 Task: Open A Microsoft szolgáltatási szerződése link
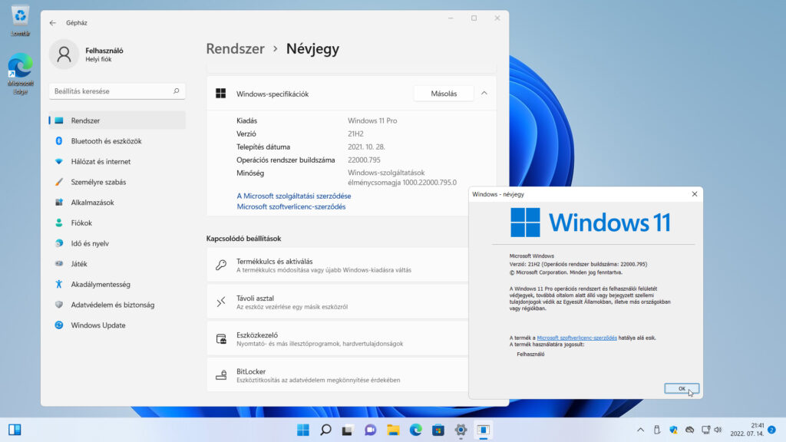pyautogui.click(x=294, y=196)
